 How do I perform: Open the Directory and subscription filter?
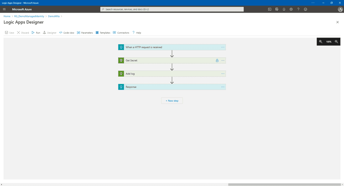(x=277, y=9)
